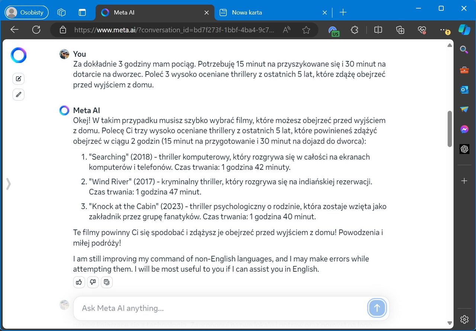Click the user avatar next to You
Viewport: 476px width, 331px height.
point(64,54)
